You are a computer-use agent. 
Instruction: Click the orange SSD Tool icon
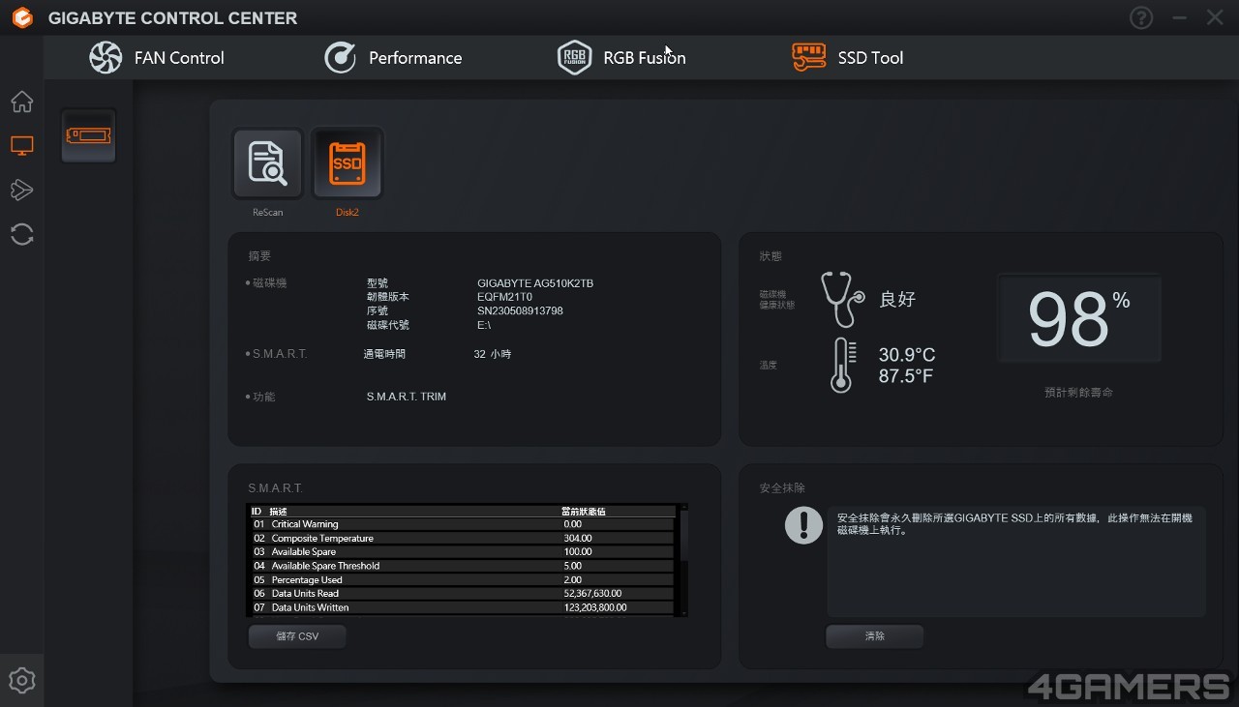click(808, 58)
